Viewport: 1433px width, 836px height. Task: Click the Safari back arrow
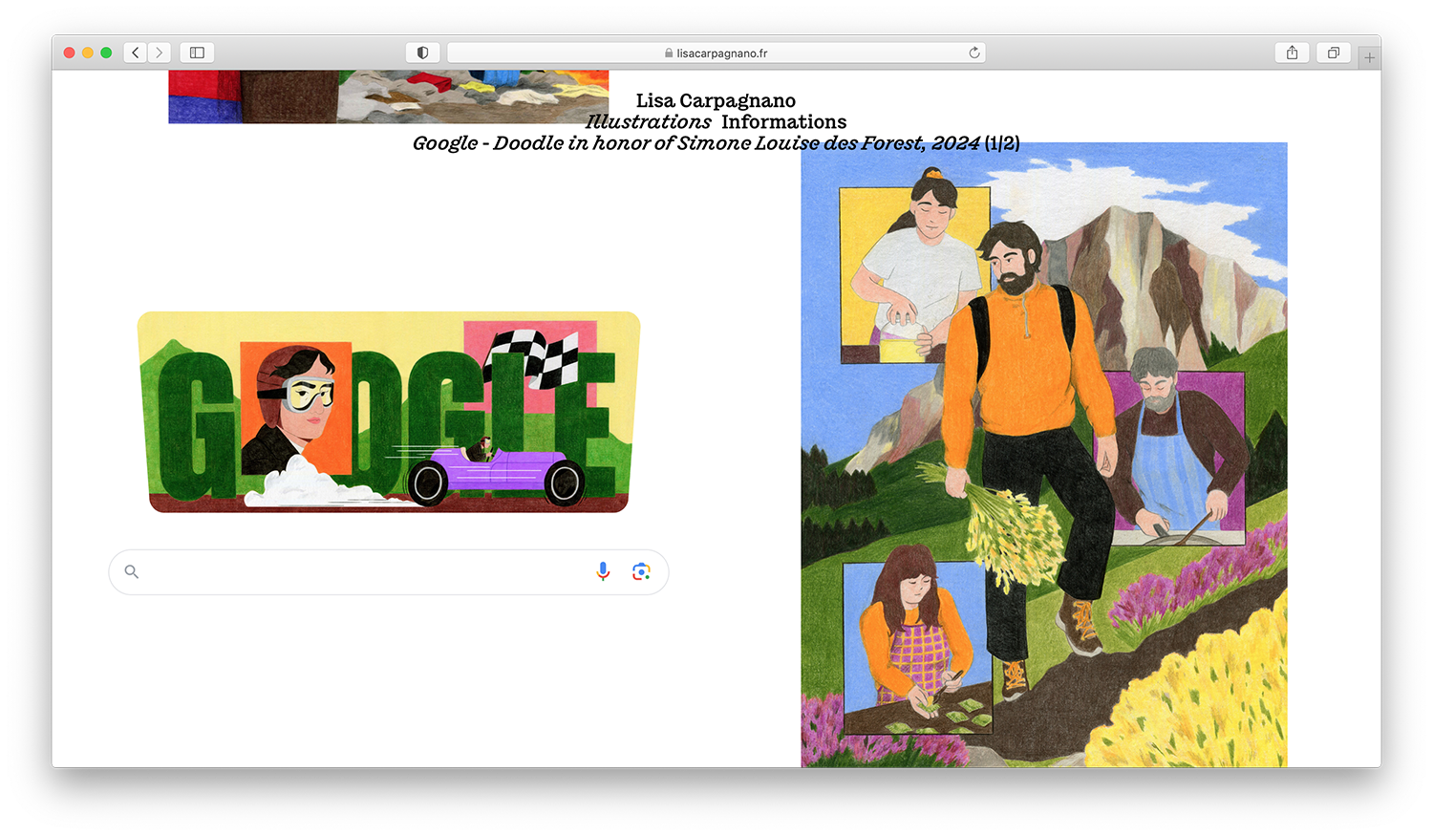[136, 53]
